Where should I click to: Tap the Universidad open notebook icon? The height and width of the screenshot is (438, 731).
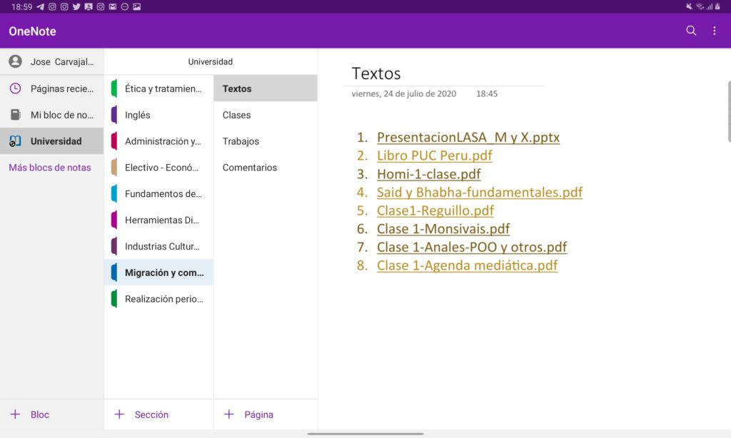point(16,141)
